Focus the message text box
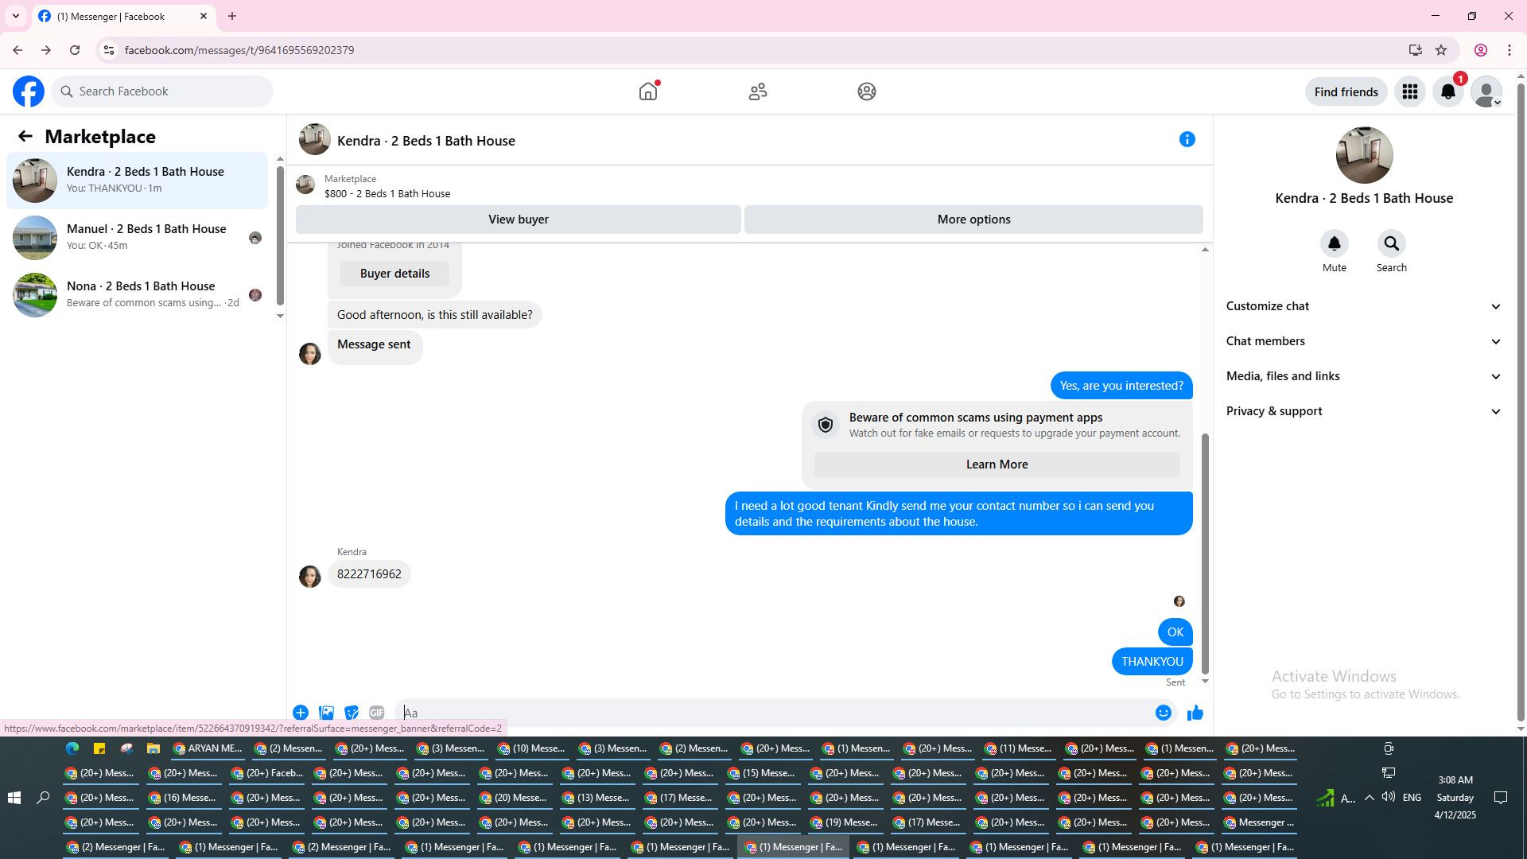1527x859 pixels. [775, 713]
